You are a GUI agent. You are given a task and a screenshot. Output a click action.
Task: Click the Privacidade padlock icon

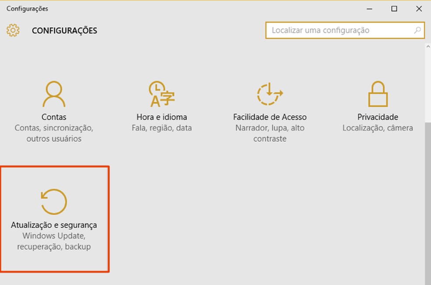point(378,93)
